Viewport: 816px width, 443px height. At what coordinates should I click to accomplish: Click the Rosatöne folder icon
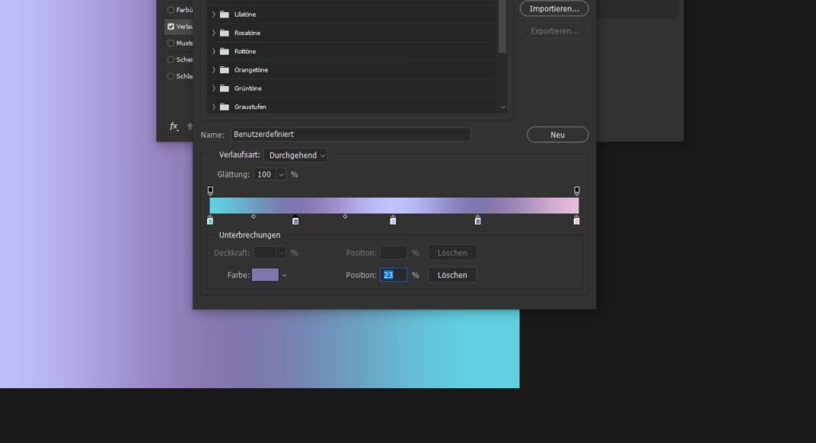224,33
